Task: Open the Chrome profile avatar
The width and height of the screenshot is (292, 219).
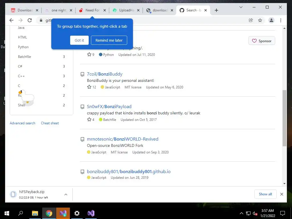Action: [271, 20]
